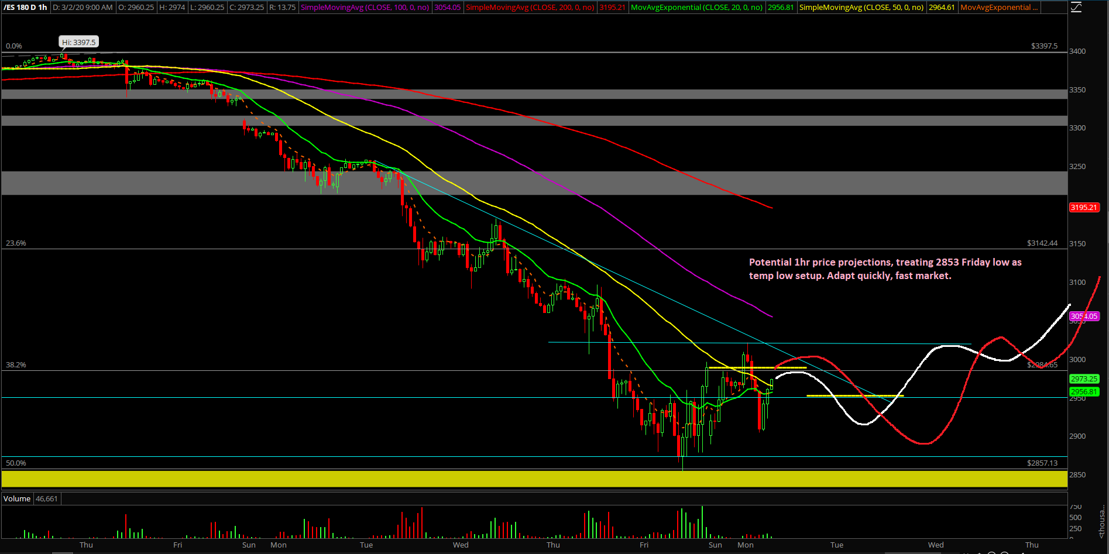Open MovAvgExponential (CLOSE, 20) study label
The image size is (1109, 554).
coord(696,8)
